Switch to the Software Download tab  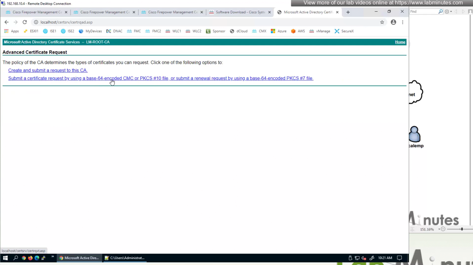tap(240, 12)
